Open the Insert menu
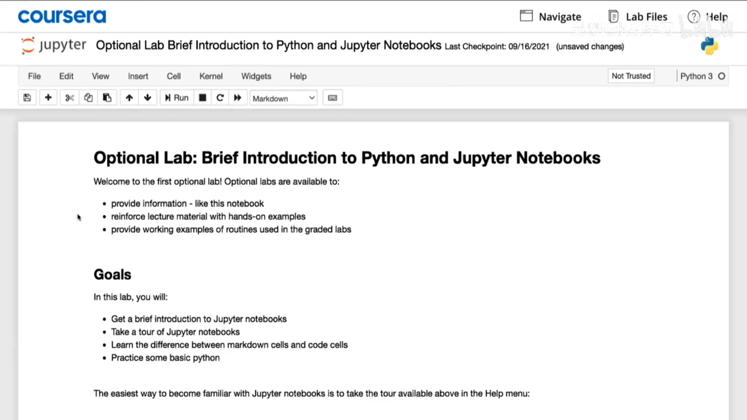Screen dimensions: 747x420 [x=138, y=76]
